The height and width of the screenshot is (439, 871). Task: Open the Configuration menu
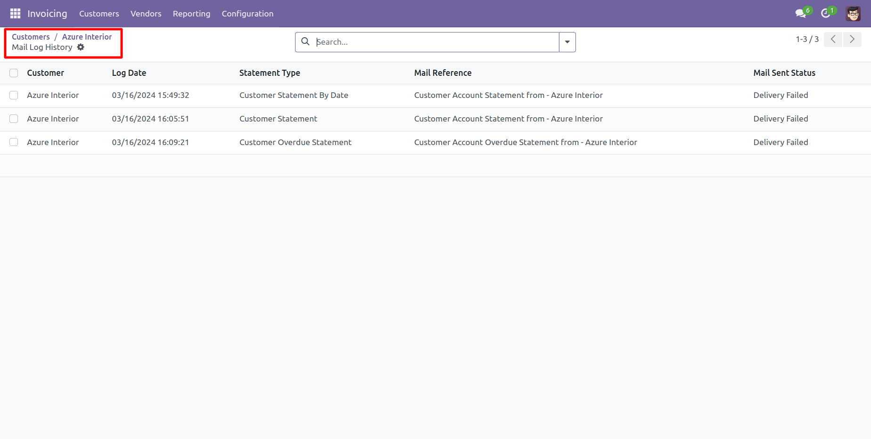click(x=247, y=14)
